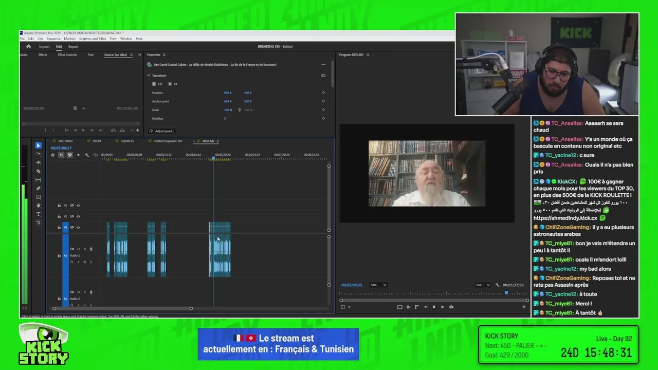Toggle V3 track output eye icon
This screenshot has height=370, width=658.
(78, 206)
